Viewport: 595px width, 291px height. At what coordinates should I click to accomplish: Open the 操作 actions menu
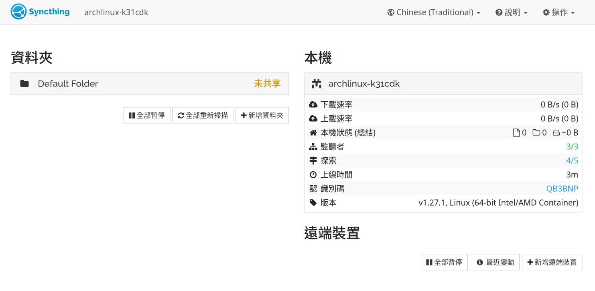coord(558,12)
